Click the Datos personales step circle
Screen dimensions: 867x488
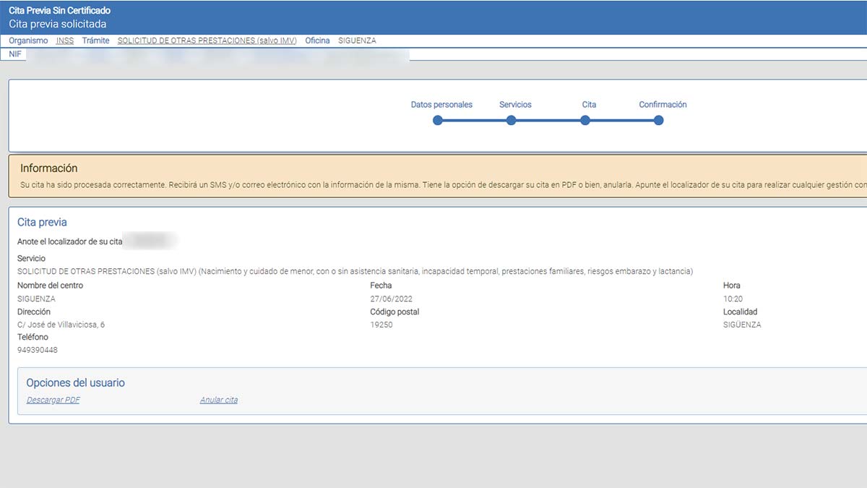pyautogui.click(x=438, y=120)
